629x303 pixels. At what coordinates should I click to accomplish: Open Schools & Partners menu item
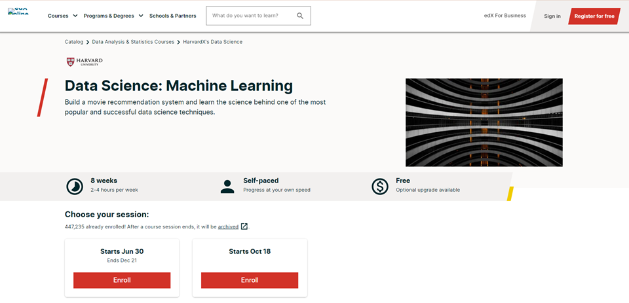pos(173,16)
